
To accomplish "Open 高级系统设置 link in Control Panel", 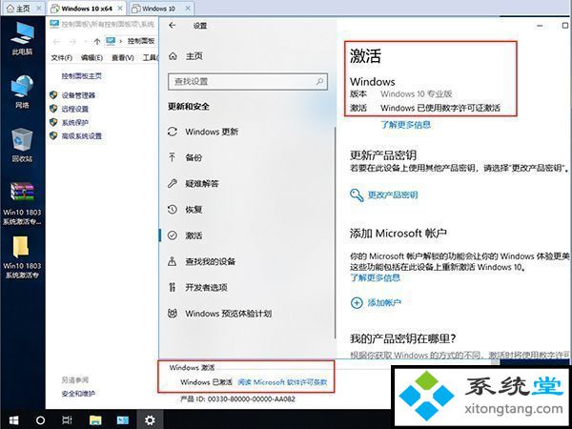I will pyautogui.click(x=81, y=136).
